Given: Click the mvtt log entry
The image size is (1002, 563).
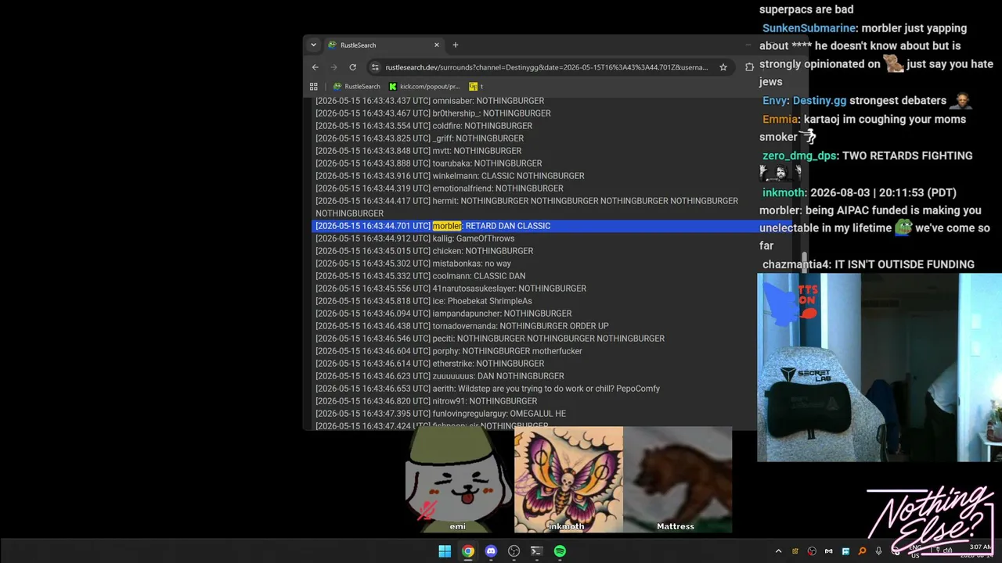Looking at the screenshot, I should [418, 151].
